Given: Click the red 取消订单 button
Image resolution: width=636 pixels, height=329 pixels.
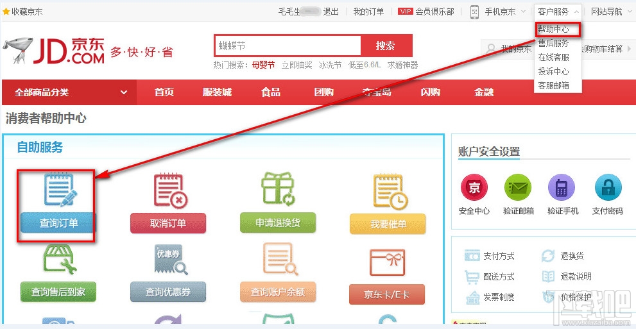Looking at the screenshot, I should pyautogui.click(x=168, y=223).
